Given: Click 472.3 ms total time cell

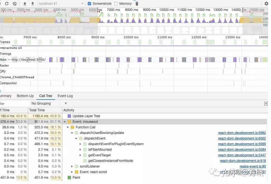Looking at the screenshot, I should point(45,133).
